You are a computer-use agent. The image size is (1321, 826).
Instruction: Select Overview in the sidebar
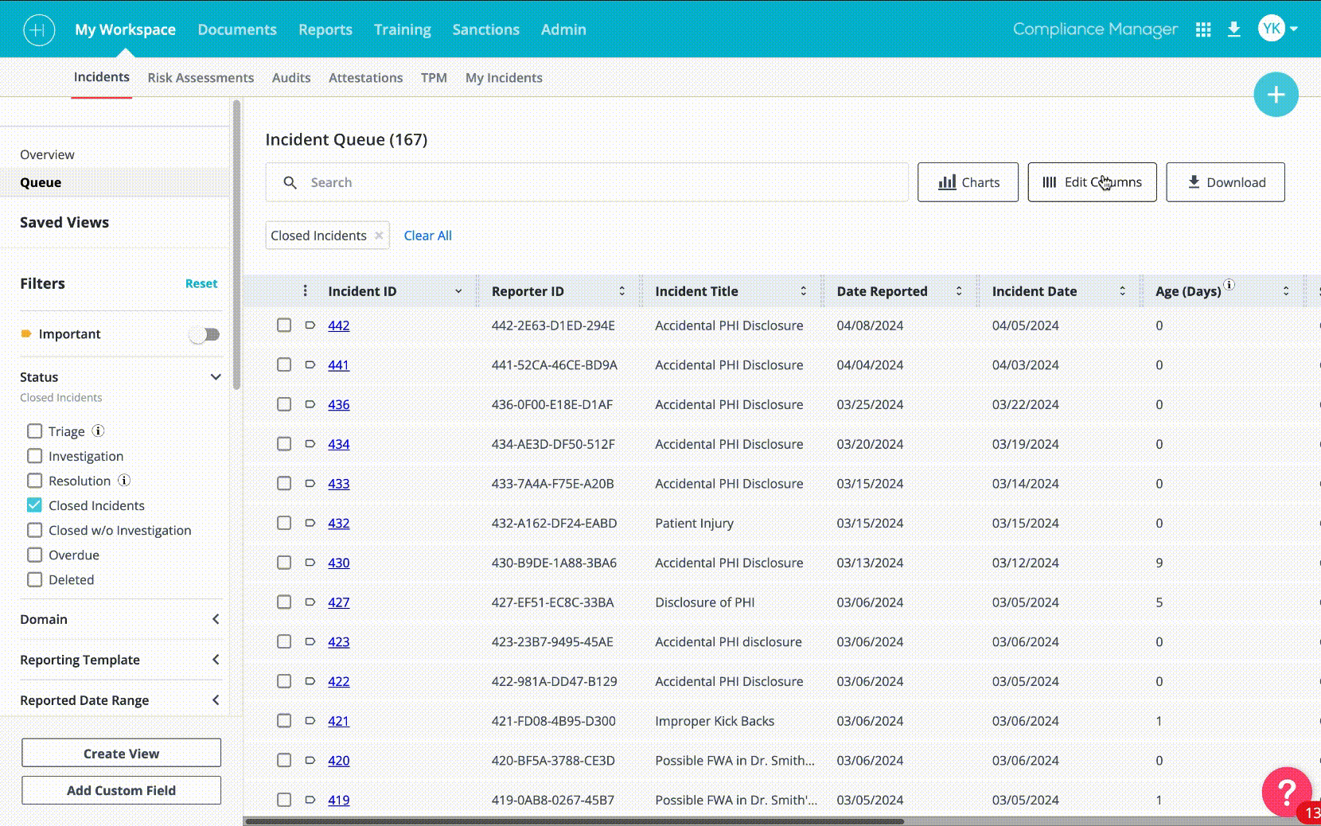click(47, 154)
